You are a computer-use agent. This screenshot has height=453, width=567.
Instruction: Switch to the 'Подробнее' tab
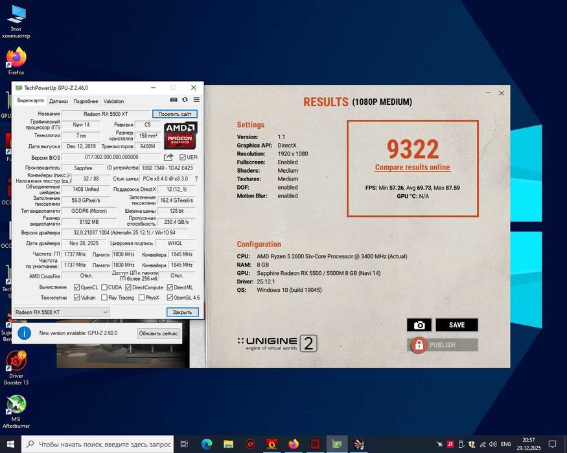86,101
